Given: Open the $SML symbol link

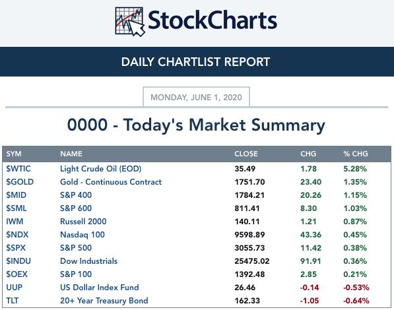Looking at the screenshot, I should 16,208.
